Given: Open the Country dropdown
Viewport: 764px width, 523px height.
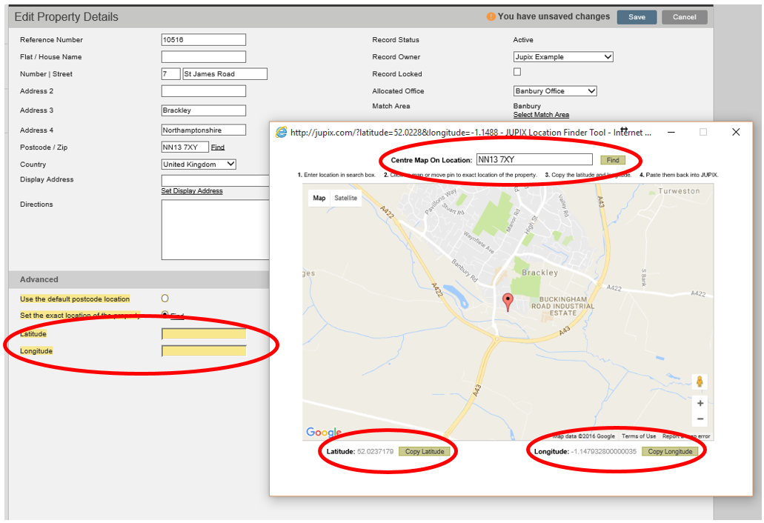Looking at the screenshot, I should tap(199, 164).
